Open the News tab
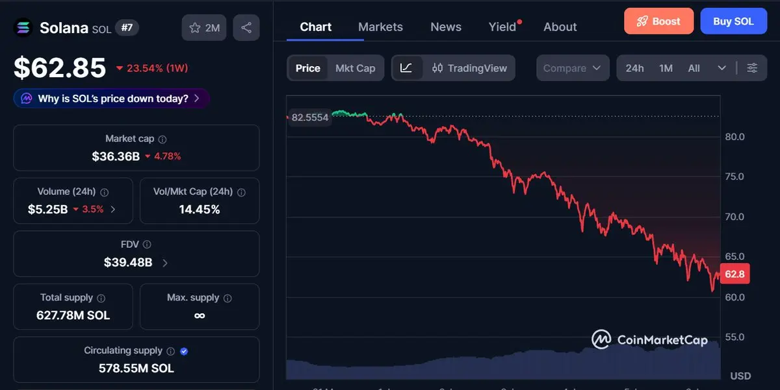 [x=446, y=27]
